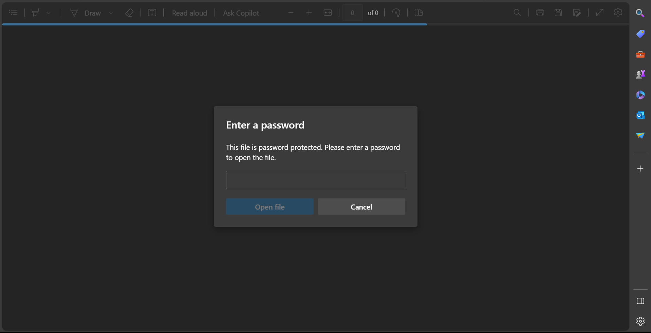Zoom in with the plus icon

(309, 13)
